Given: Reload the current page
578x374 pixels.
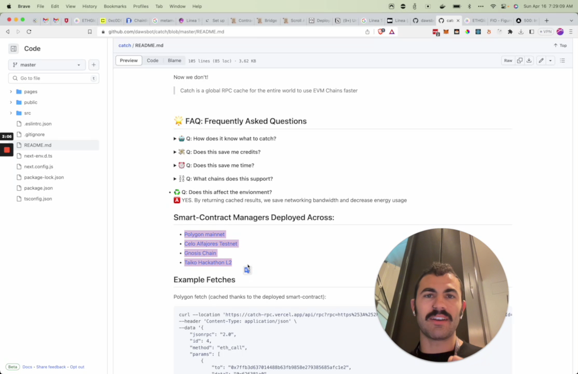Looking at the screenshot, I should pyautogui.click(x=29, y=32).
